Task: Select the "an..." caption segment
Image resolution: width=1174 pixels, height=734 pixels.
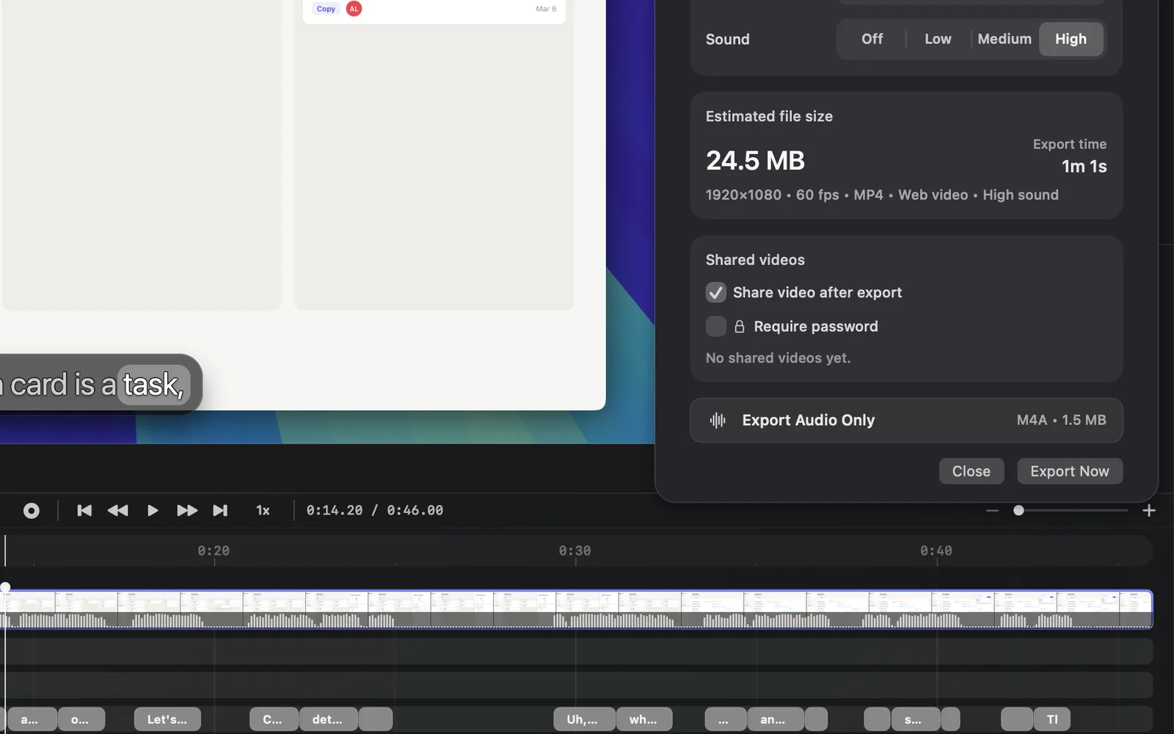Action: (x=776, y=719)
